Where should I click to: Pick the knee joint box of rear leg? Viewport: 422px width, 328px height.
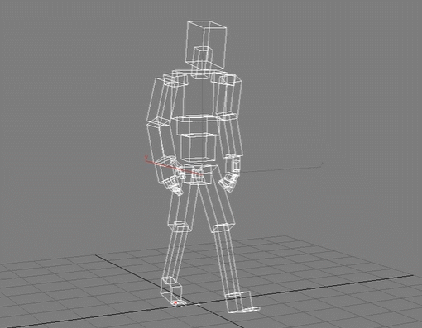pos(180,226)
